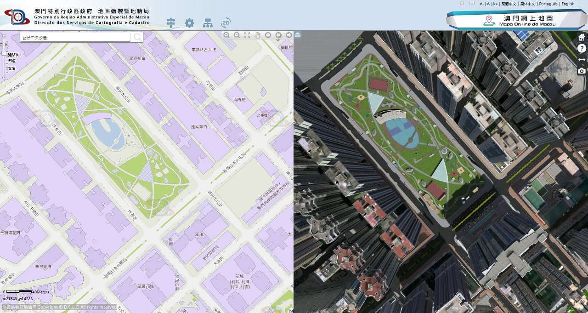Go to previous map extent arrow
588x313 pixels.
click(x=278, y=35)
